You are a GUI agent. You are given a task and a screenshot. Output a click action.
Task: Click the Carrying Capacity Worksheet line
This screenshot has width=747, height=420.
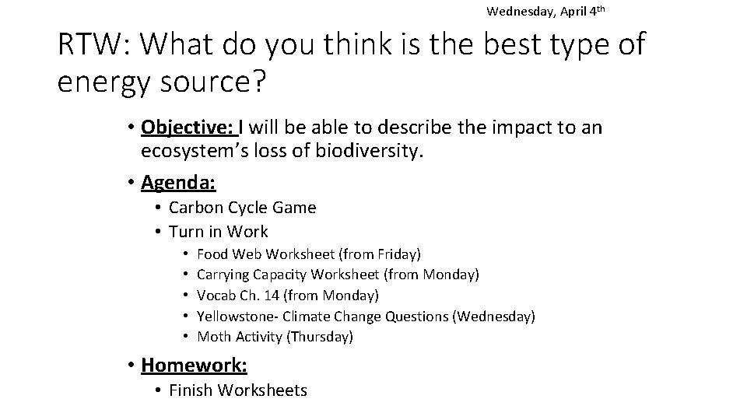[x=338, y=275]
